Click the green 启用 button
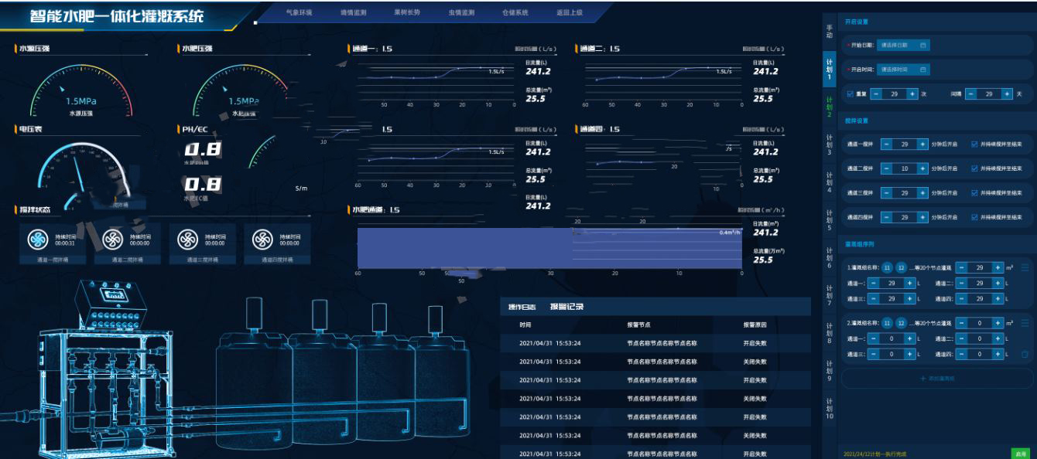The image size is (1037, 459). pos(1021,454)
